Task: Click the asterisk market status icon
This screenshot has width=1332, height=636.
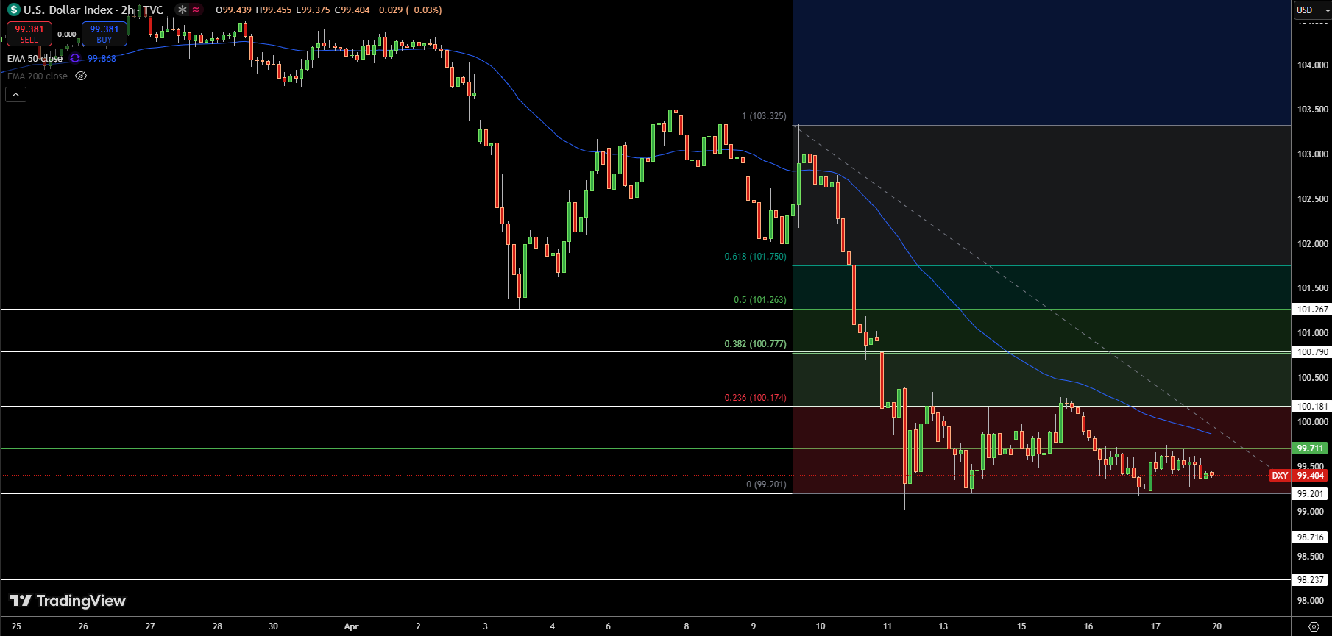Action: (183, 10)
